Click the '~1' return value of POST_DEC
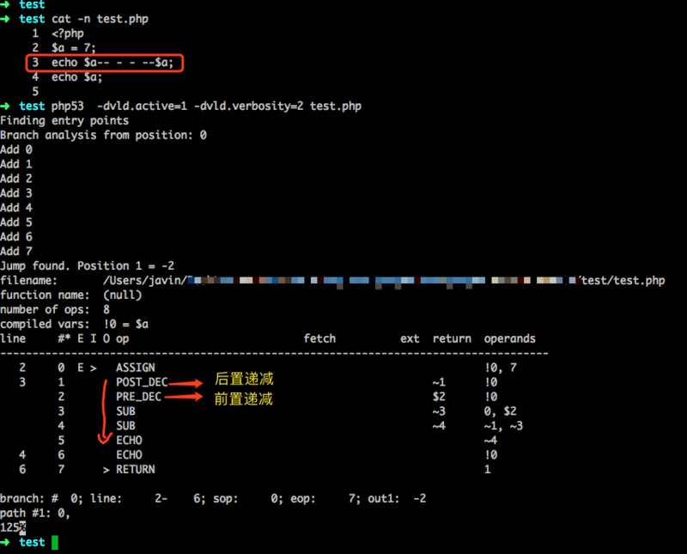The width and height of the screenshot is (687, 554). [439, 382]
